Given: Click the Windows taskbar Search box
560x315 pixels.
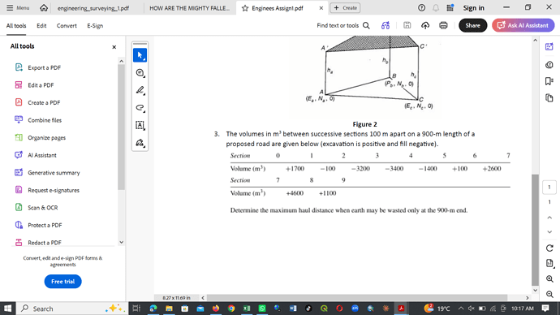Looking at the screenshot, I should (x=71, y=309).
